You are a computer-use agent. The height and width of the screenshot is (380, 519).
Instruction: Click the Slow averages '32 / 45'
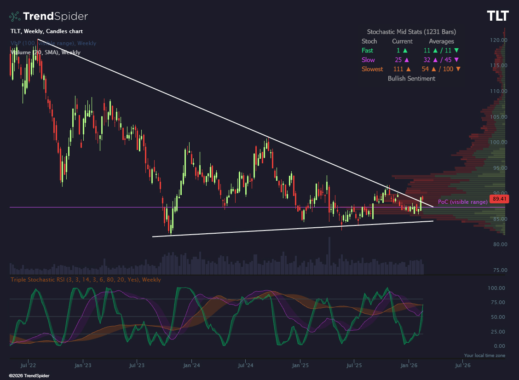tap(441, 60)
